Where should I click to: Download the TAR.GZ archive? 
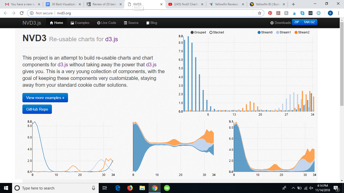pos(309,22)
